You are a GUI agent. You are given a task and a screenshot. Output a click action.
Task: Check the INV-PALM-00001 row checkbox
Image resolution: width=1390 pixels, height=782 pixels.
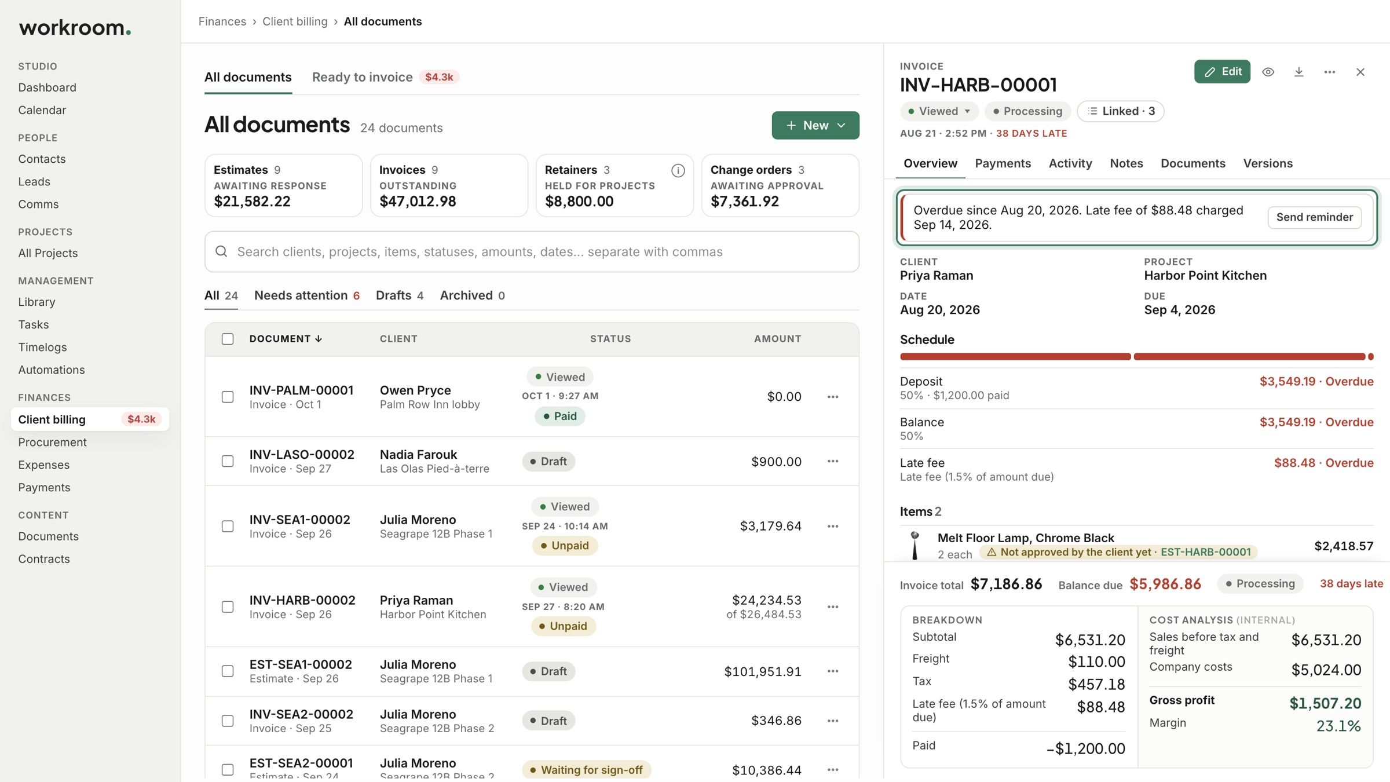(228, 397)
